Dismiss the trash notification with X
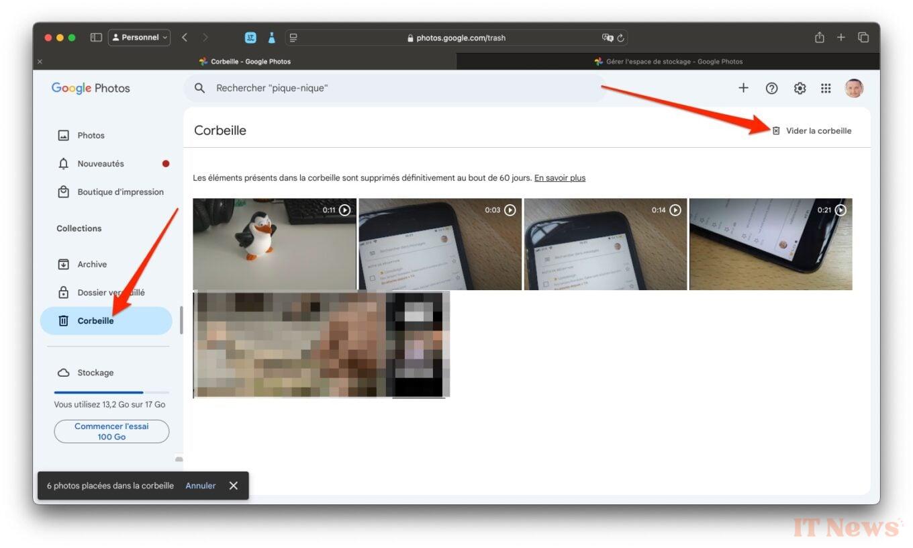The width and height of the screenshot is (913, 548). pyautogui.click(x=233, y=486)
